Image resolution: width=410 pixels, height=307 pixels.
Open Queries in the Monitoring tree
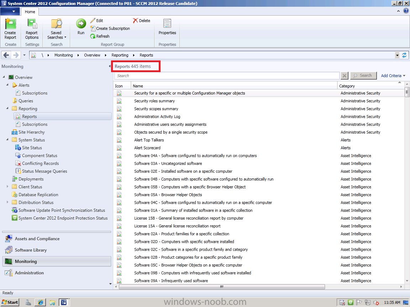click(x=26, y=101)
